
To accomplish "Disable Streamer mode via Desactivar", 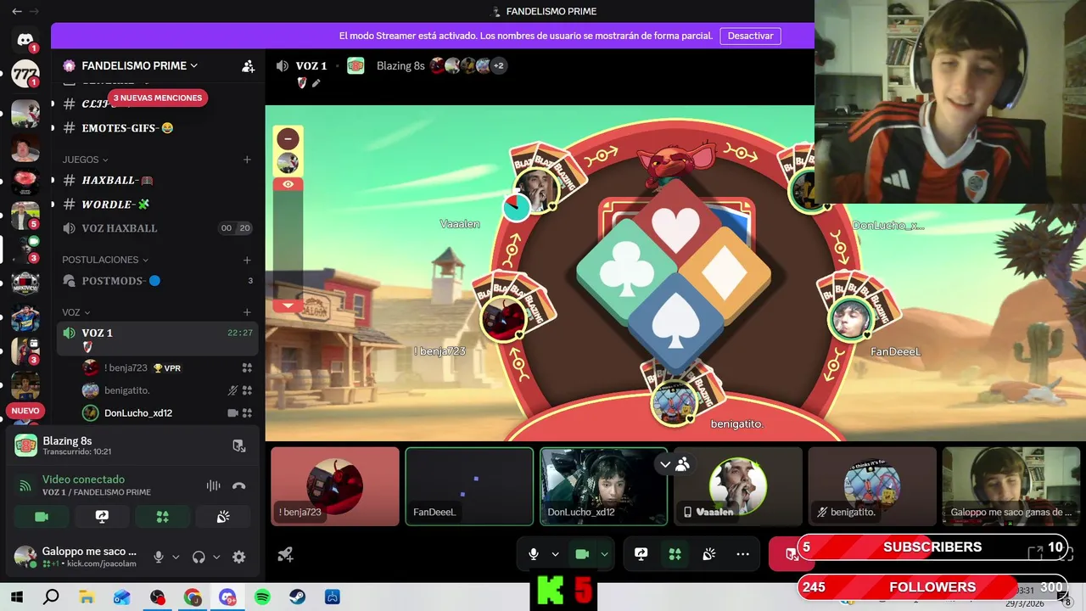I will point(750,36).
